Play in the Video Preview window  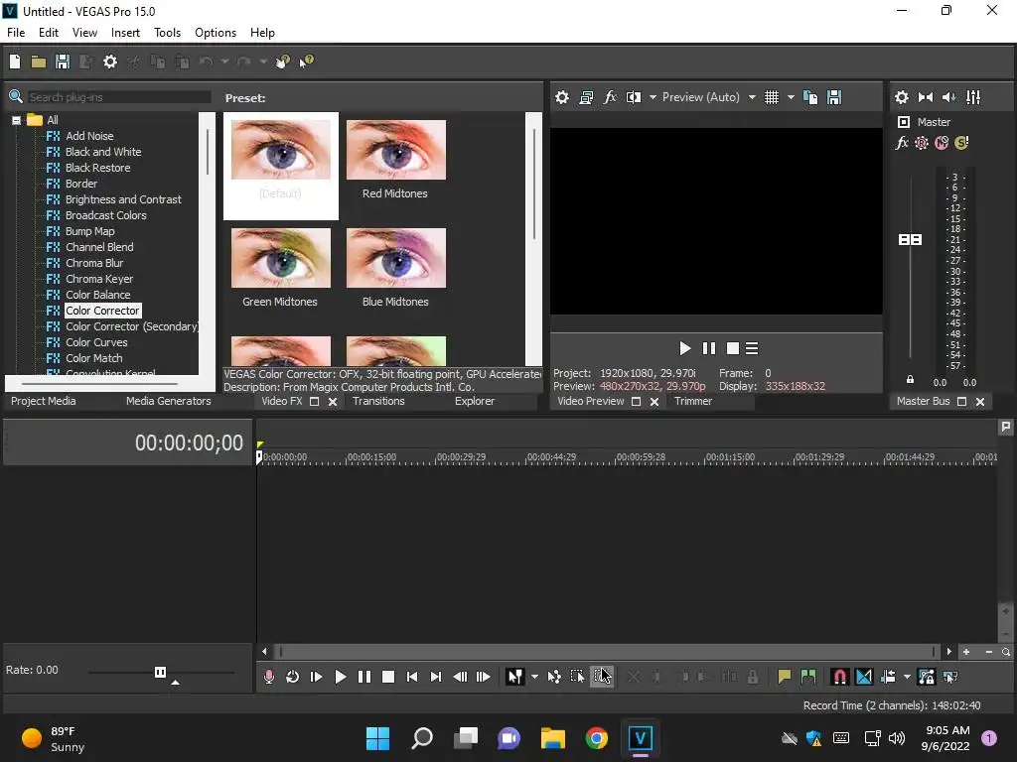point(685,348)
